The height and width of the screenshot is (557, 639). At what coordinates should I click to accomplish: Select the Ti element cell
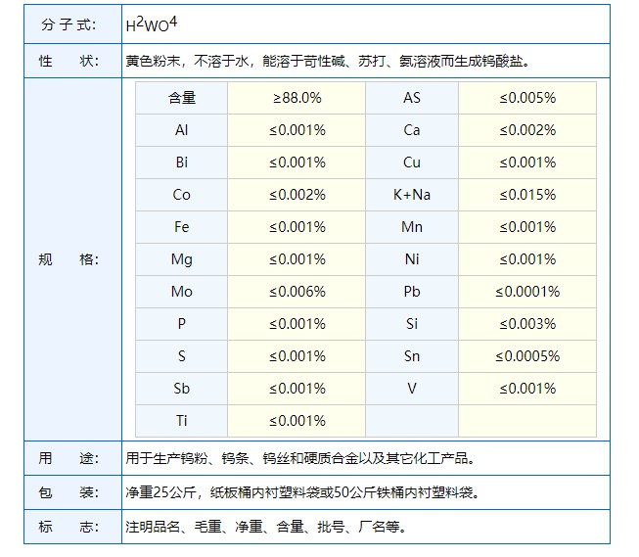click(182, 421)
